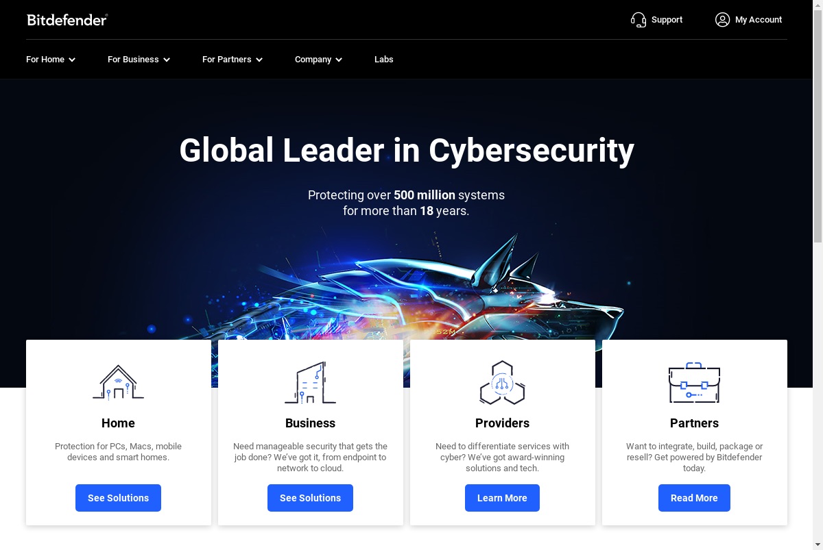The width and height of the screenshot is (823, 550).
Task: Click Read More under Partners
Action: (694, 498)
